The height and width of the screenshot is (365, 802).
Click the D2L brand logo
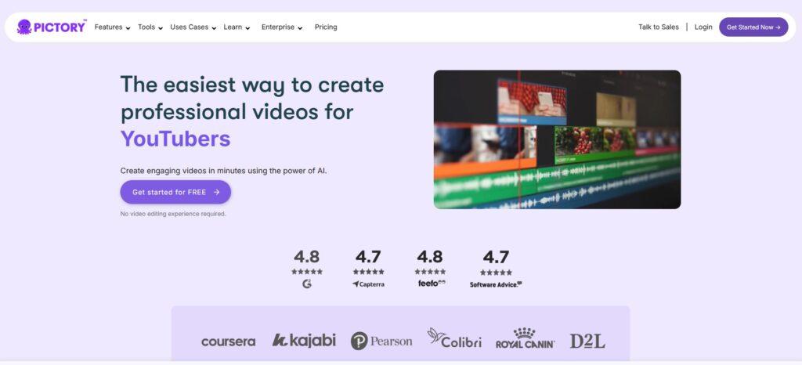pos(587,341)
